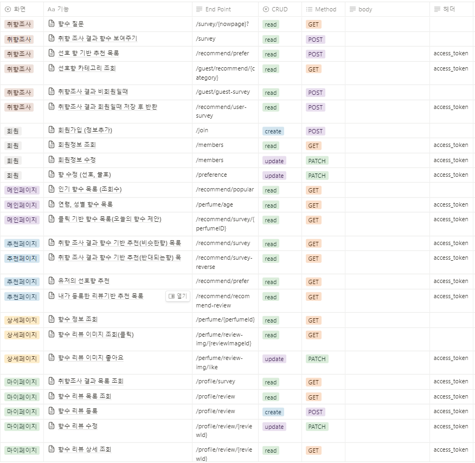
Task: Click the page icon next to 향수 정보 조회
Action: point(51,320)
